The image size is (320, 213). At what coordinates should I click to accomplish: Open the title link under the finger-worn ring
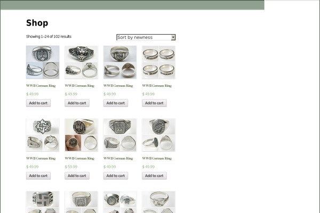[x=79, y=158]
